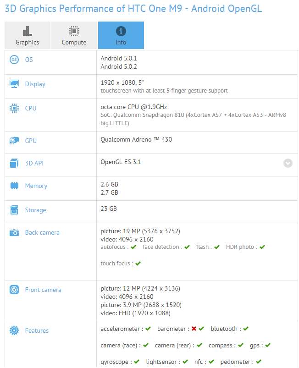
Task: Click the GPU graphics card icon
Action: point(14,141)
